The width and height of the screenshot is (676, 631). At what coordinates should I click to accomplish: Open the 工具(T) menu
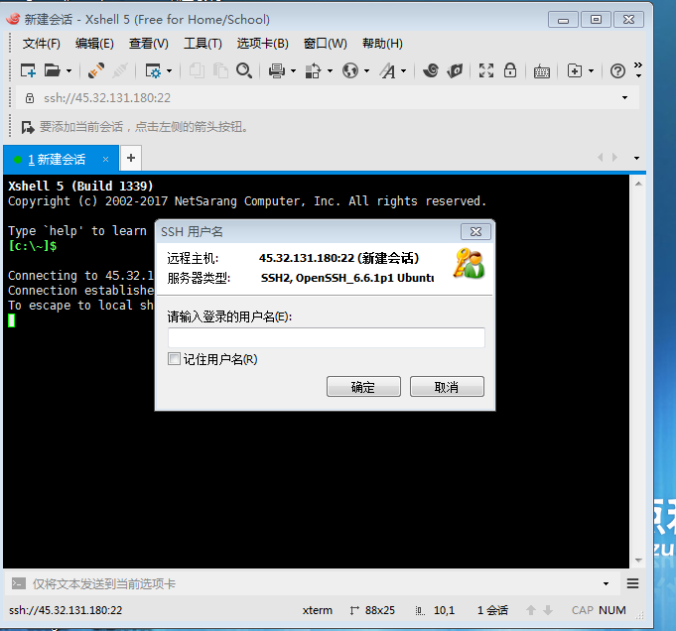click(x=203, y=44)
